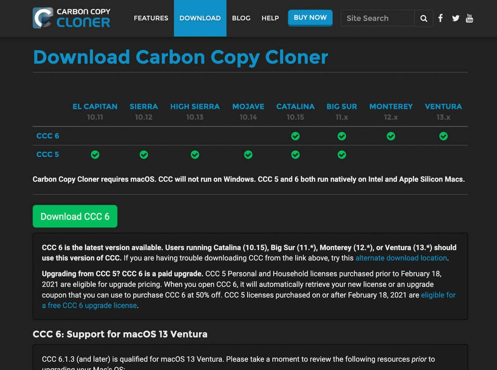
Task: Click CCC 6 Ventura check mark
Action: 444,136
